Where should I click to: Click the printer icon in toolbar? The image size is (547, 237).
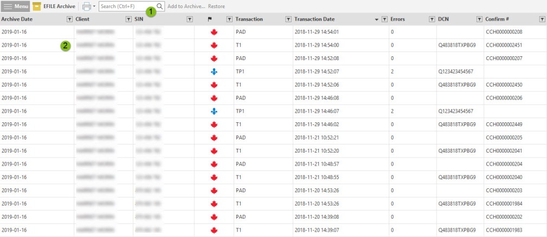point(86,6)
